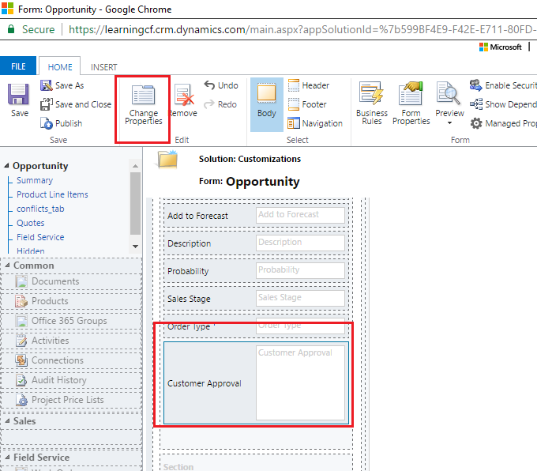This screenshot has width=537, height=471.
Task: Go to the Hidden tab link
Action: 31,251
